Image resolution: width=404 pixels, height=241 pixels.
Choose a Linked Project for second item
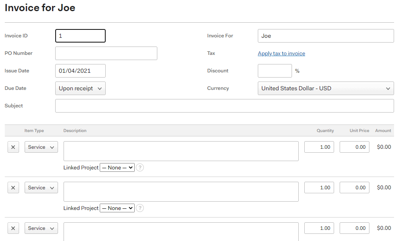117,208
